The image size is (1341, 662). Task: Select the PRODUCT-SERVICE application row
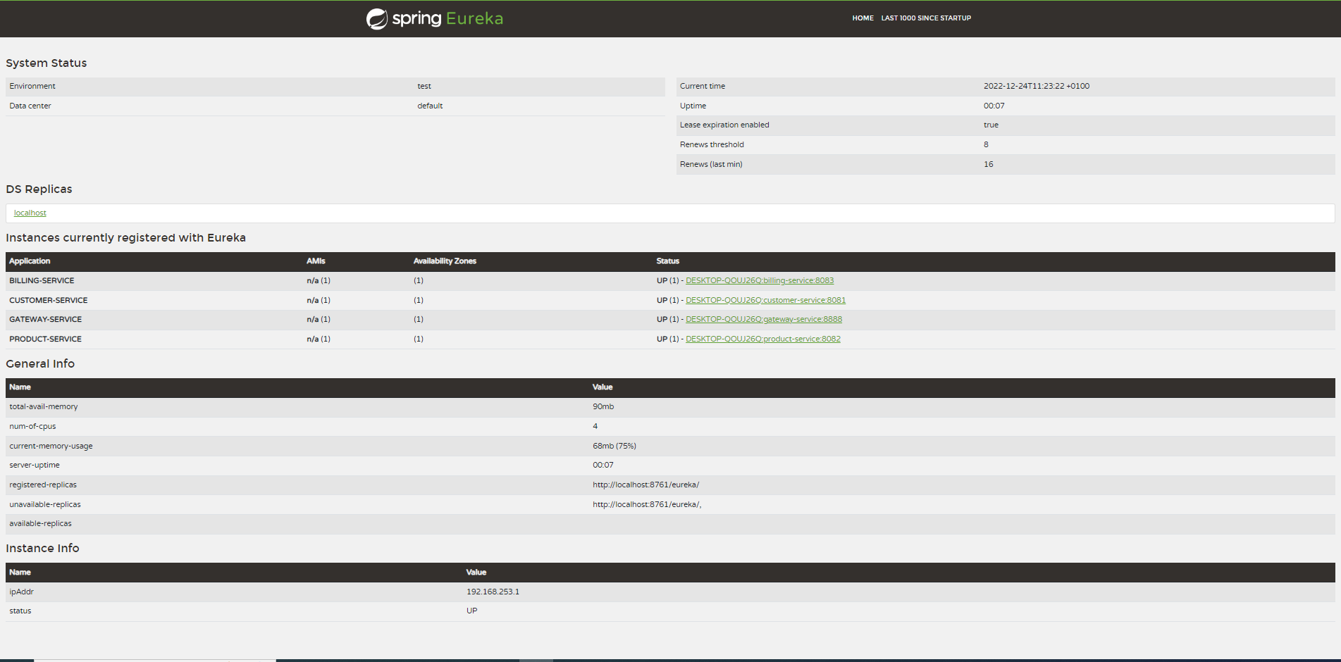(45, 339)
